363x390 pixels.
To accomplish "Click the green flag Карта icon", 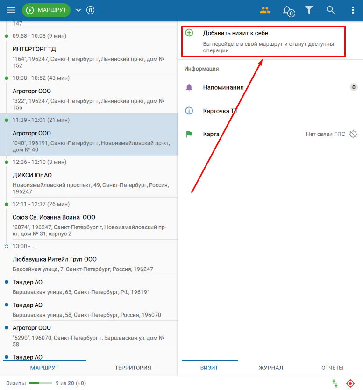I will pos(189,134).
